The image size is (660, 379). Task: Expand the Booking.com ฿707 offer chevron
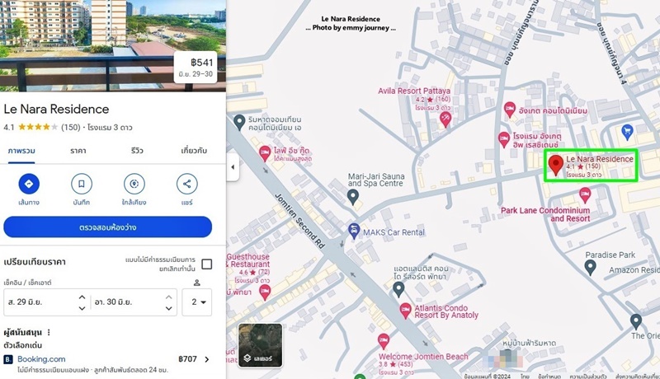pyautogui.click(x=207, y=359)
